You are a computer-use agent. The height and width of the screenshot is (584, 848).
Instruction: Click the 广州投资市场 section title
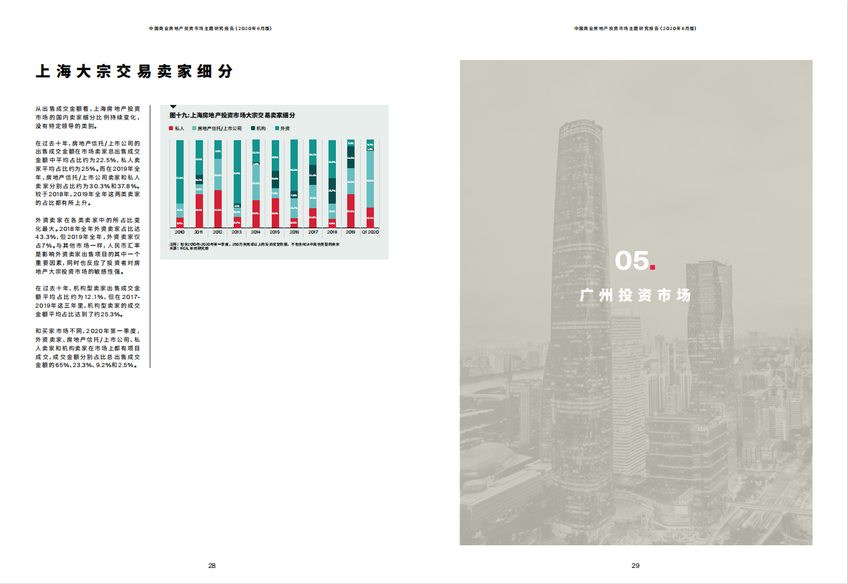pos(635,295)
